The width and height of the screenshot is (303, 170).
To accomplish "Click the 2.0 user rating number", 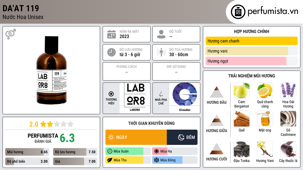I will coord(34,124).
